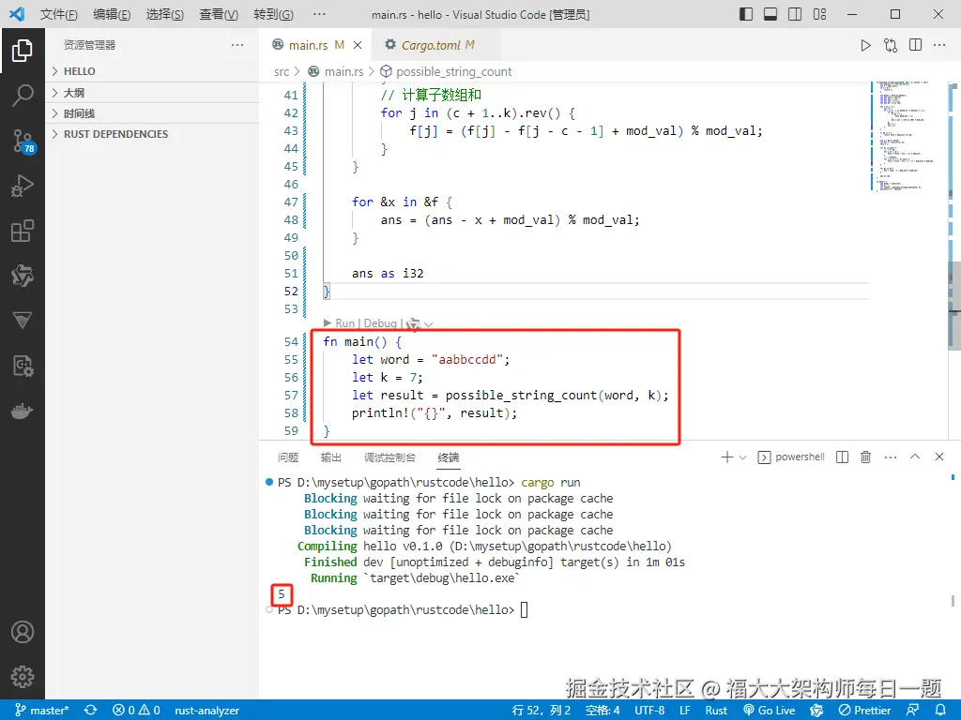Open the Customize Layout icon
This screenshot has width=961, height=720.
point(819,14)
